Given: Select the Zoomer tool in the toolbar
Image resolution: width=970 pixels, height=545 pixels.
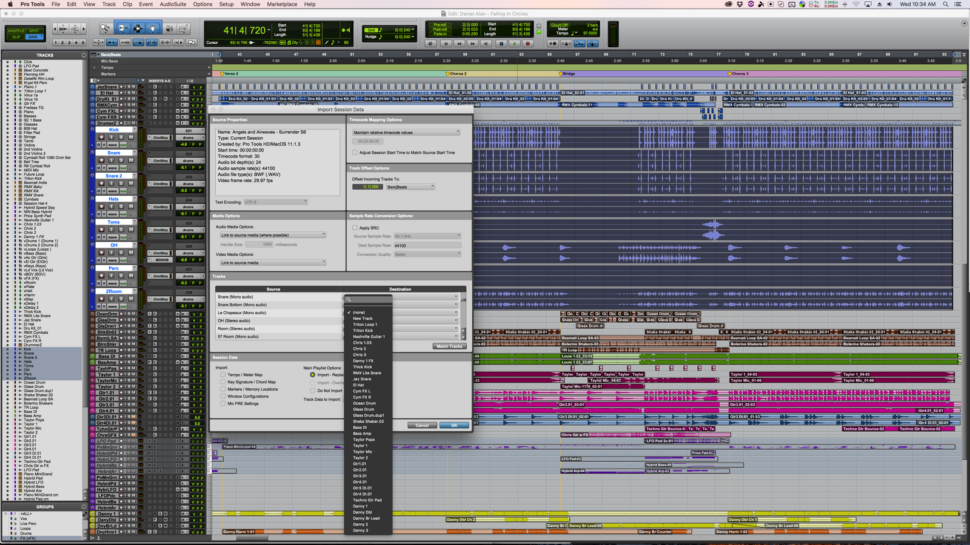Looking at the screenshot, I should [x=105, y=28].
